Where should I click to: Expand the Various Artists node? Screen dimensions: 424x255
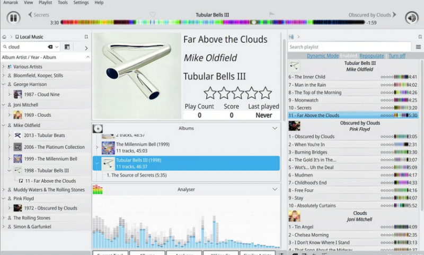pos(4,66)
